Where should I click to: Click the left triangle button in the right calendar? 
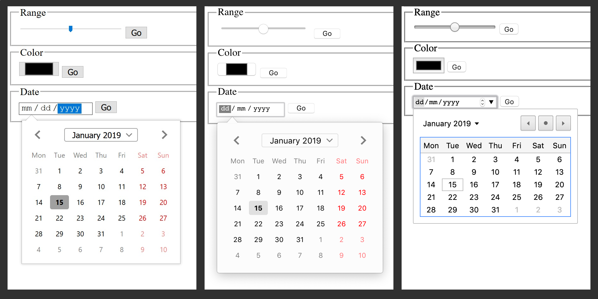pos(528,123)
